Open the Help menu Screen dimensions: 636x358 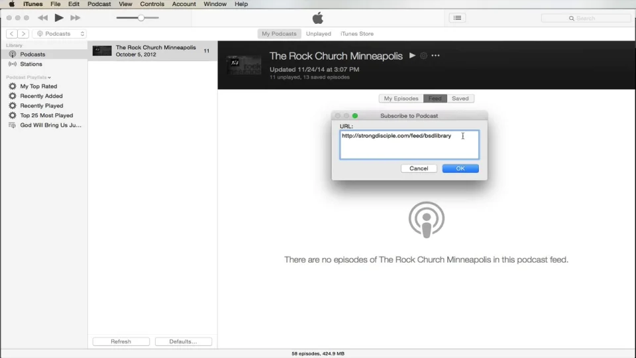coord(241,4)
